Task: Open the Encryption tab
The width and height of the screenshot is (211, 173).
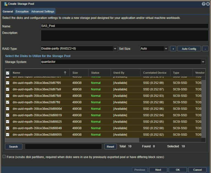Action: pyautogui.click(x=22, y=12)
